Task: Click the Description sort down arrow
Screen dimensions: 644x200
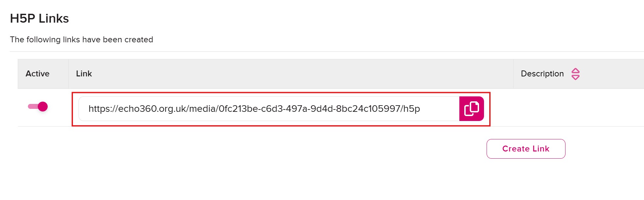Action: click(575, 77)
